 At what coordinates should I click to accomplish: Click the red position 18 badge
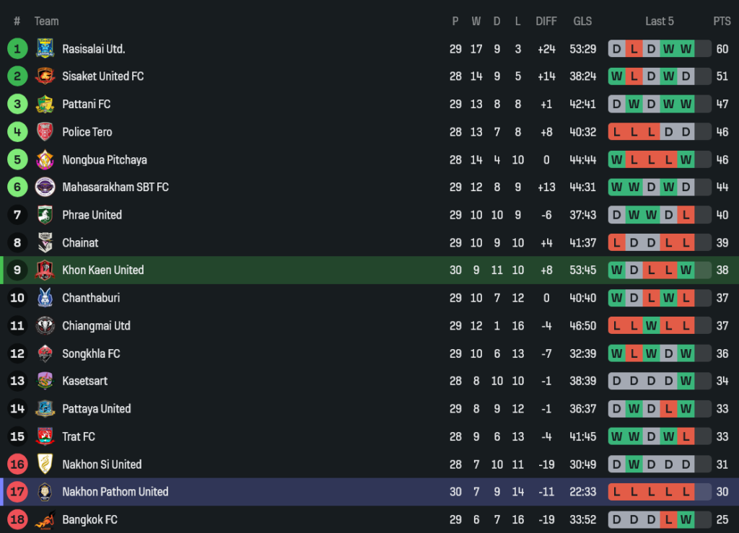pos(17,519)
